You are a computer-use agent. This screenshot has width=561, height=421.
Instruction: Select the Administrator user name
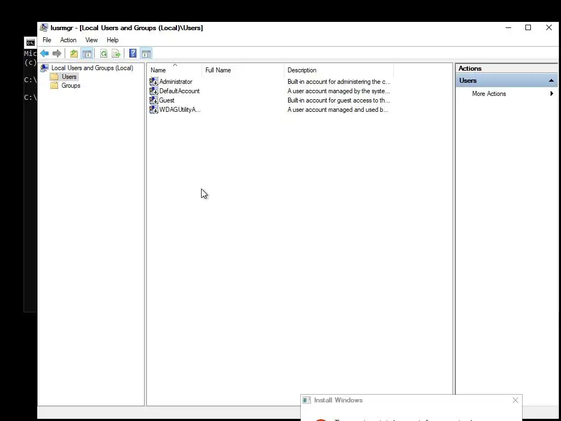(x=176, y=82)
